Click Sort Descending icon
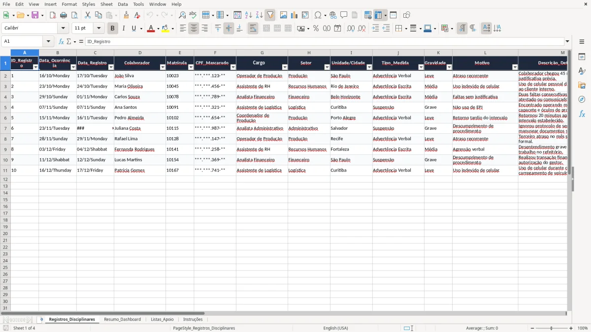 pyautogui.click(x=259, y=15)
